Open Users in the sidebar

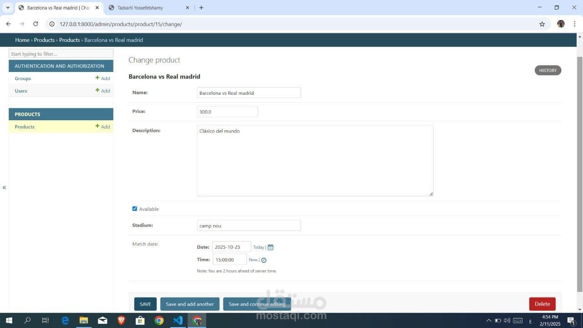coord(21,91)
